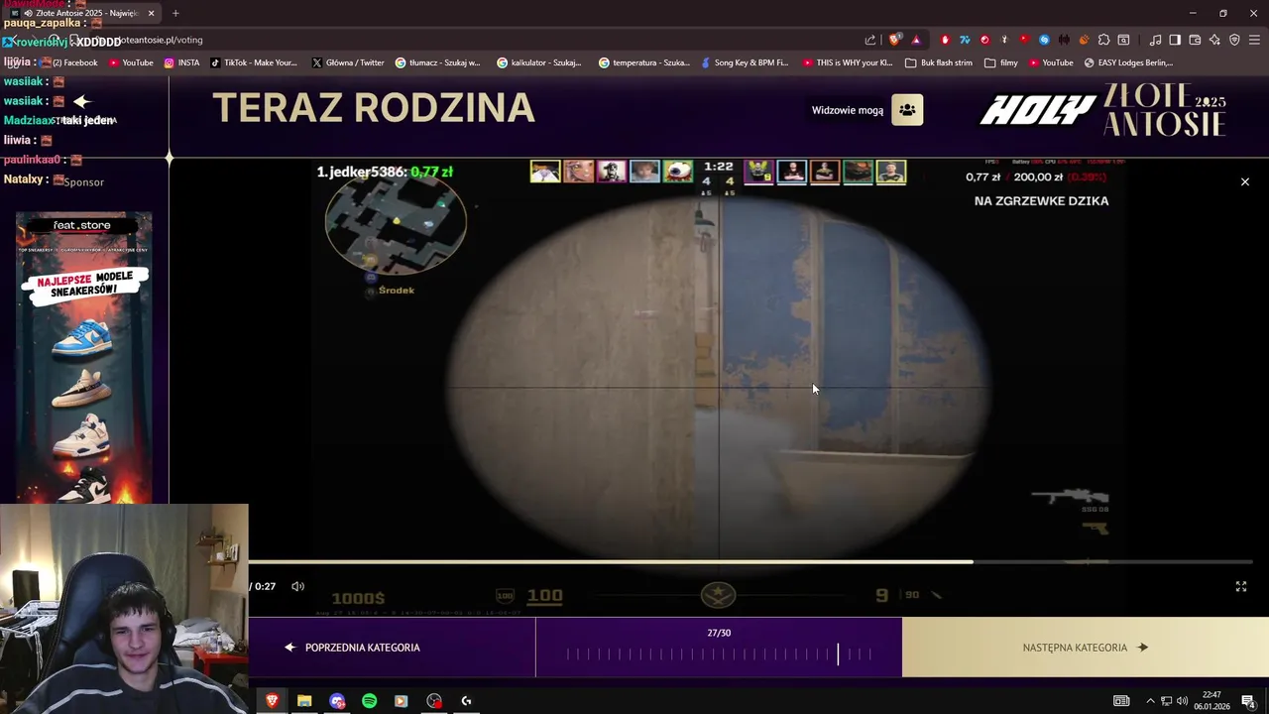1269x714 pixels.
Task: Open the EASY Lodges Berlin bookmark
Action: pyautogui.click(x=1128, y=62)
